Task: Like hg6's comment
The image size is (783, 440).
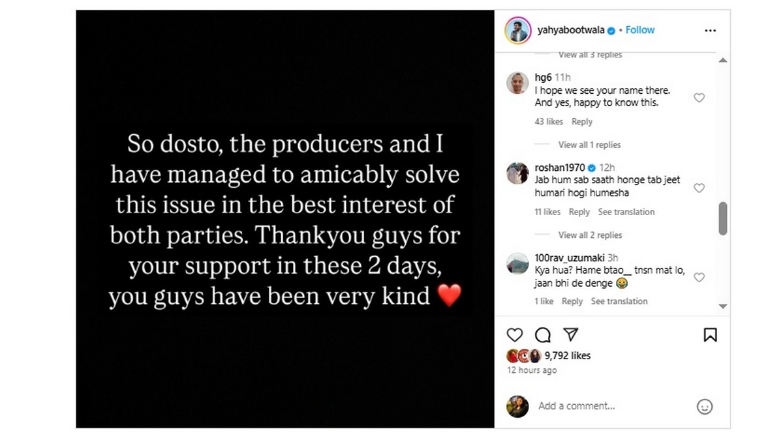Action: point(699,98)
